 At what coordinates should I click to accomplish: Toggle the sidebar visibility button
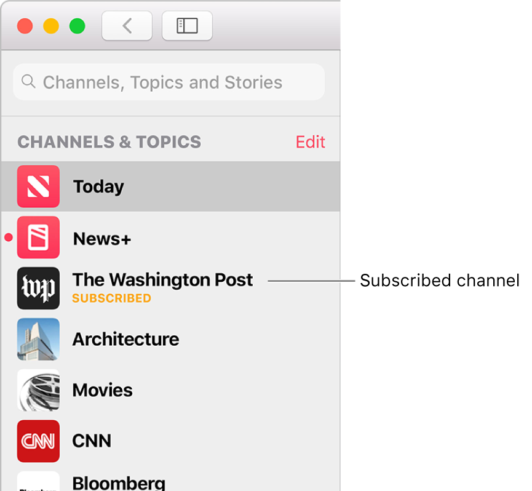coord(187,25)
